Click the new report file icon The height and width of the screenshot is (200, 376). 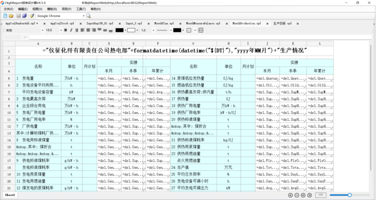tap(5, 16)
